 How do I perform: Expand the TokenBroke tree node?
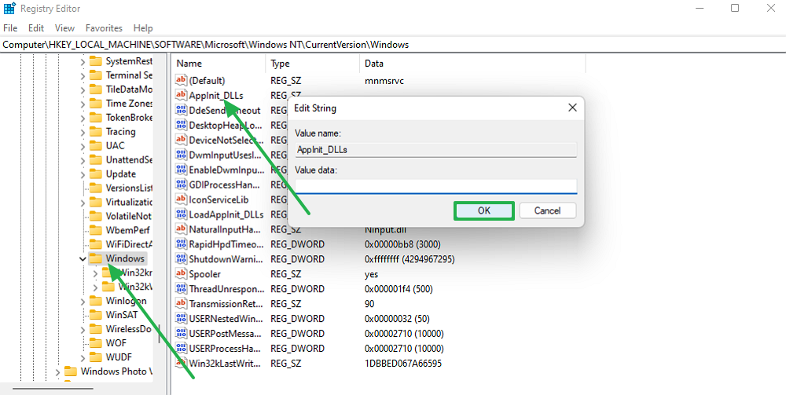pyautogui.click(x=83, y=118)
